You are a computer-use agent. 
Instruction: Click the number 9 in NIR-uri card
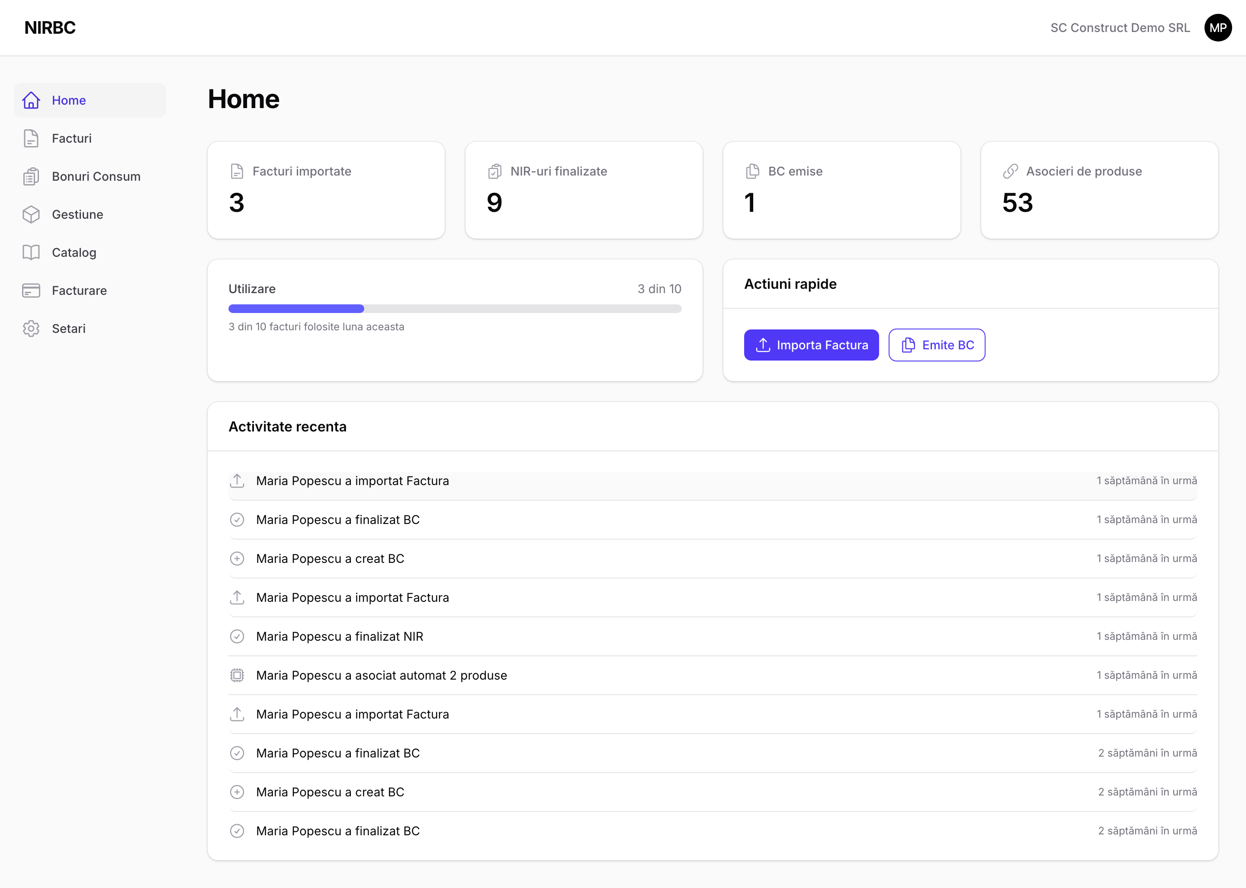pos(494,203)
